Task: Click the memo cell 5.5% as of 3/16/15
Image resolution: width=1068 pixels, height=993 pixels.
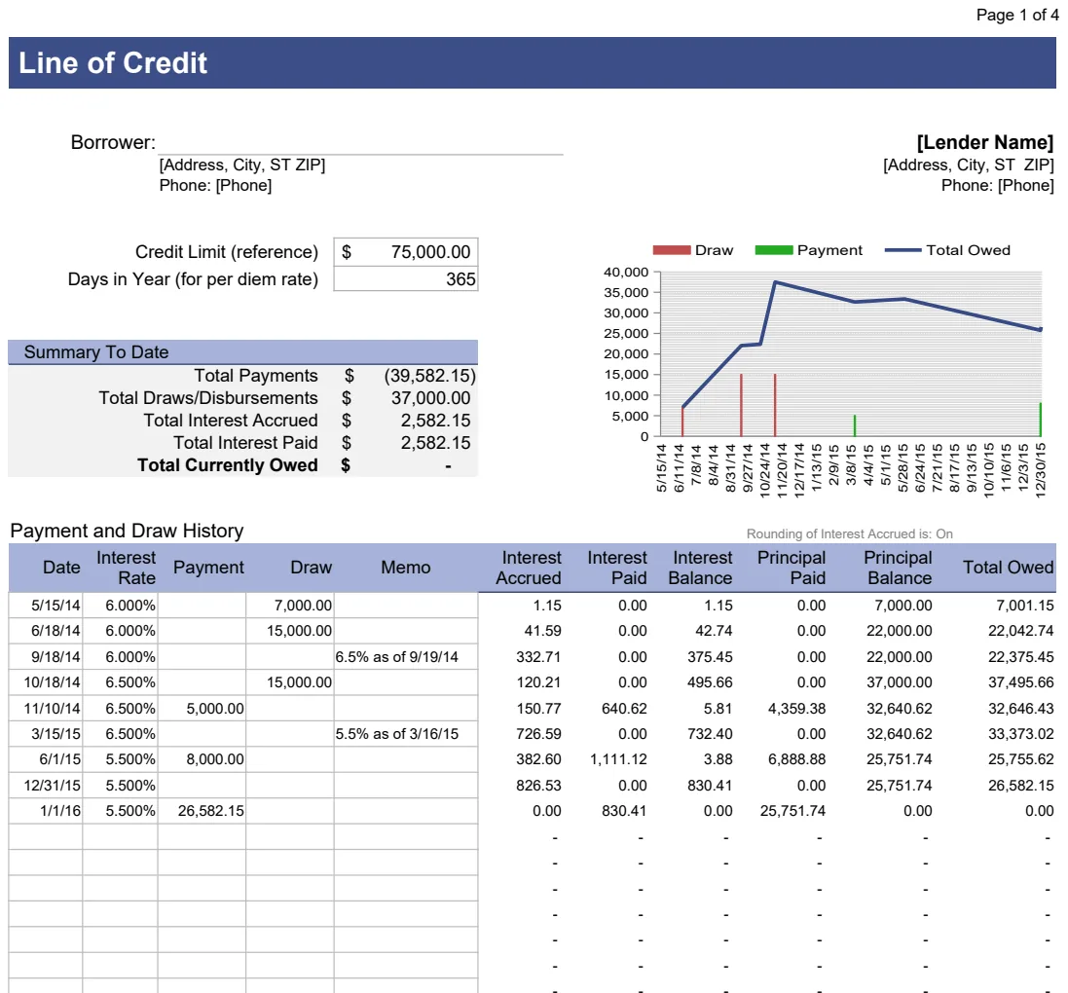Action: point(406,733)
